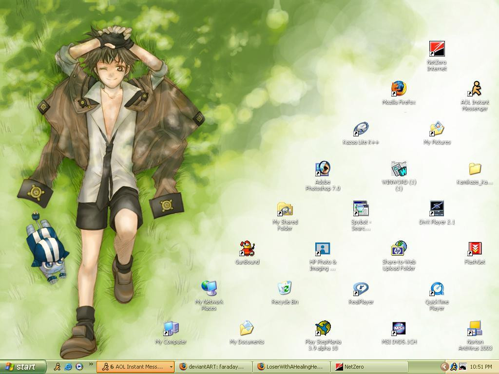Click the media player quick launch icon
Image resolution: width=499 pixels, height=374 pixels.
(x=79, y=367)
